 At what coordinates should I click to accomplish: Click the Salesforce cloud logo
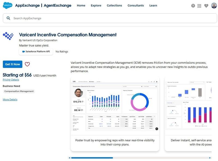pos(8,5)
